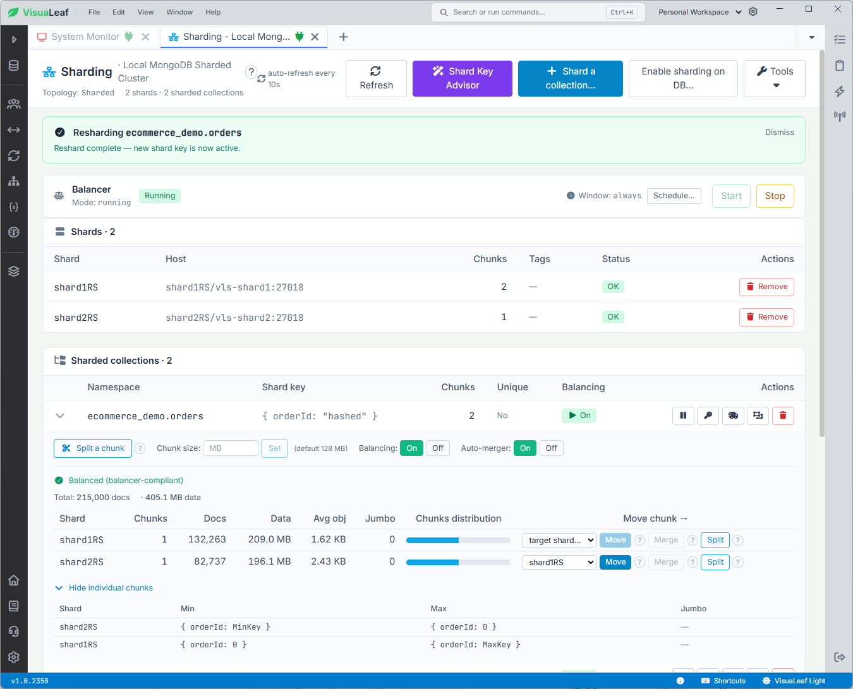
Task: Open the database connections icon in sidebar
Action: (x=14, y=66)
